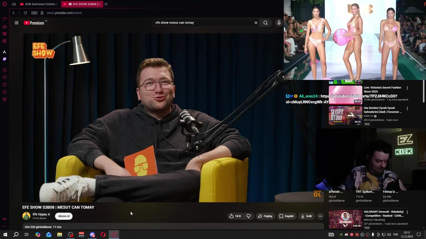Open Opera browser red icon on taskbar
This screenshot has width=426, height=239.
103,235
